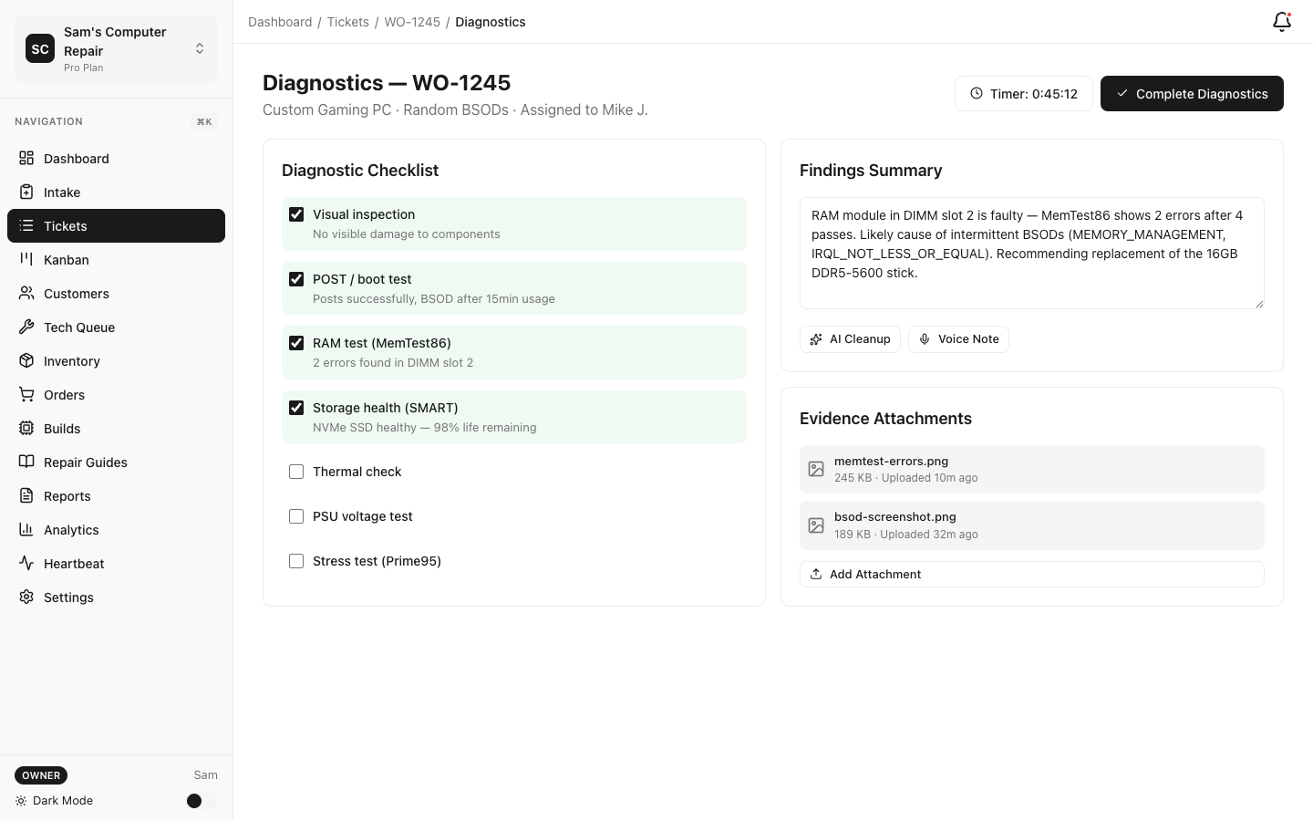Uncheck the RAM test (MemTest86) checkbox
This screenshot has height=821, width=1313.
[296, 343]
